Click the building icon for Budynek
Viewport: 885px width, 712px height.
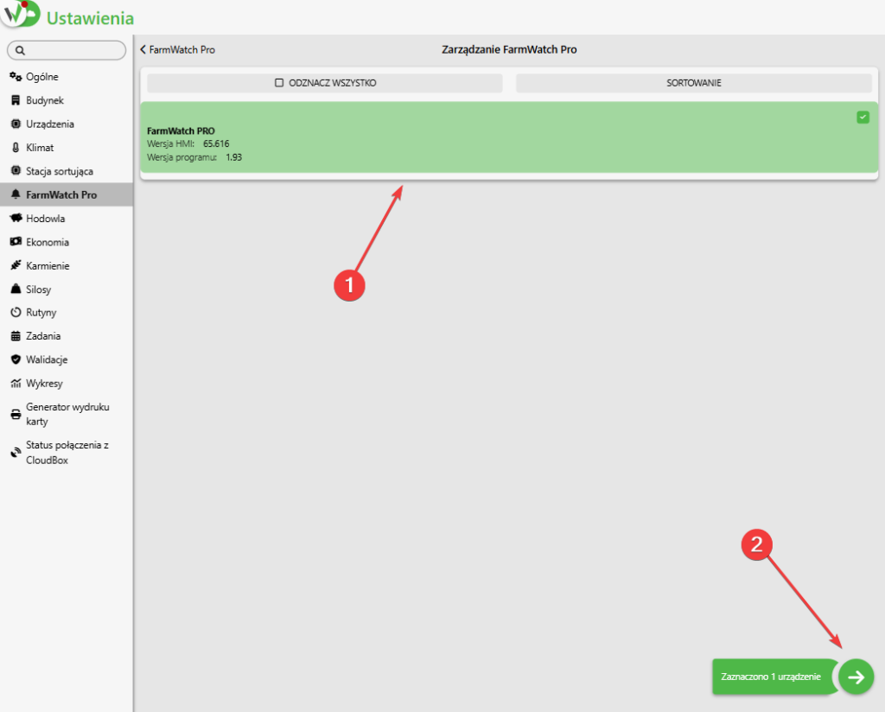coord(16,100)
